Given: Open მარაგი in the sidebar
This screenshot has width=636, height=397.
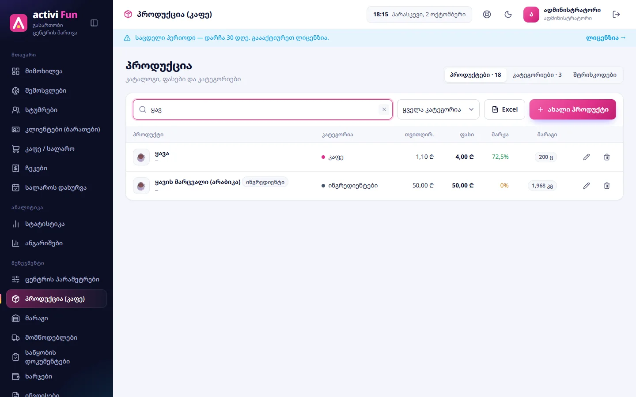Looking at the screenshot, I should coord(57,318).
